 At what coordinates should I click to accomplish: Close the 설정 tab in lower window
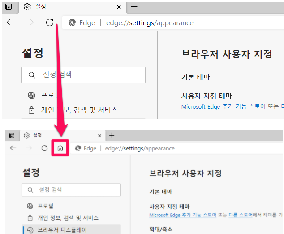[99, 136]
